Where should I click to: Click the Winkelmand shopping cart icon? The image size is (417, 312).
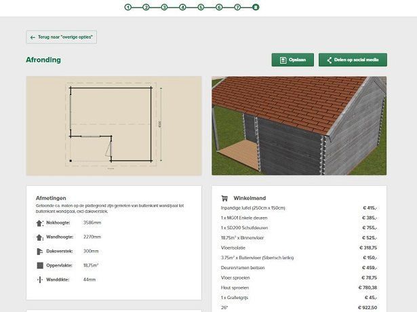point(225,197)
